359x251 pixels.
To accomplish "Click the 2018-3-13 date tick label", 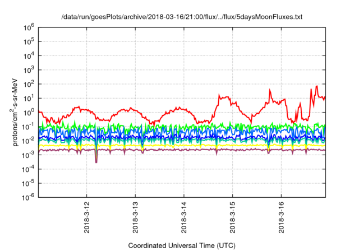I will [x=135, y=217].
